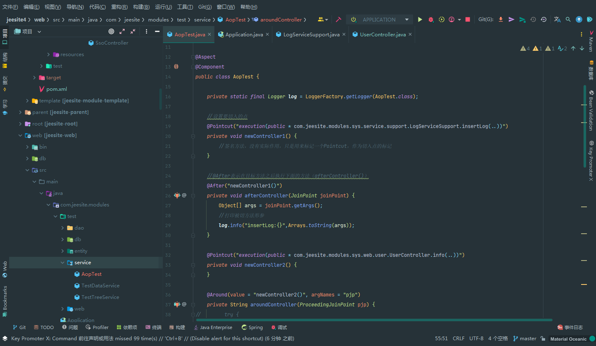The height and width of the screenshot is (346, 596).
Task: Toggle the Terminal (终端) tool window
Action: point(153,327)
